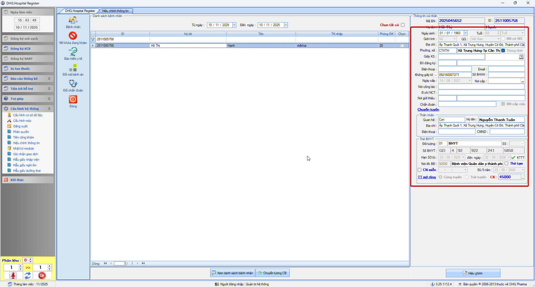This screenshot has height=287, width=535.
Task: Open the Đến ngày date dropdown
Action: [x=286, y=25]
